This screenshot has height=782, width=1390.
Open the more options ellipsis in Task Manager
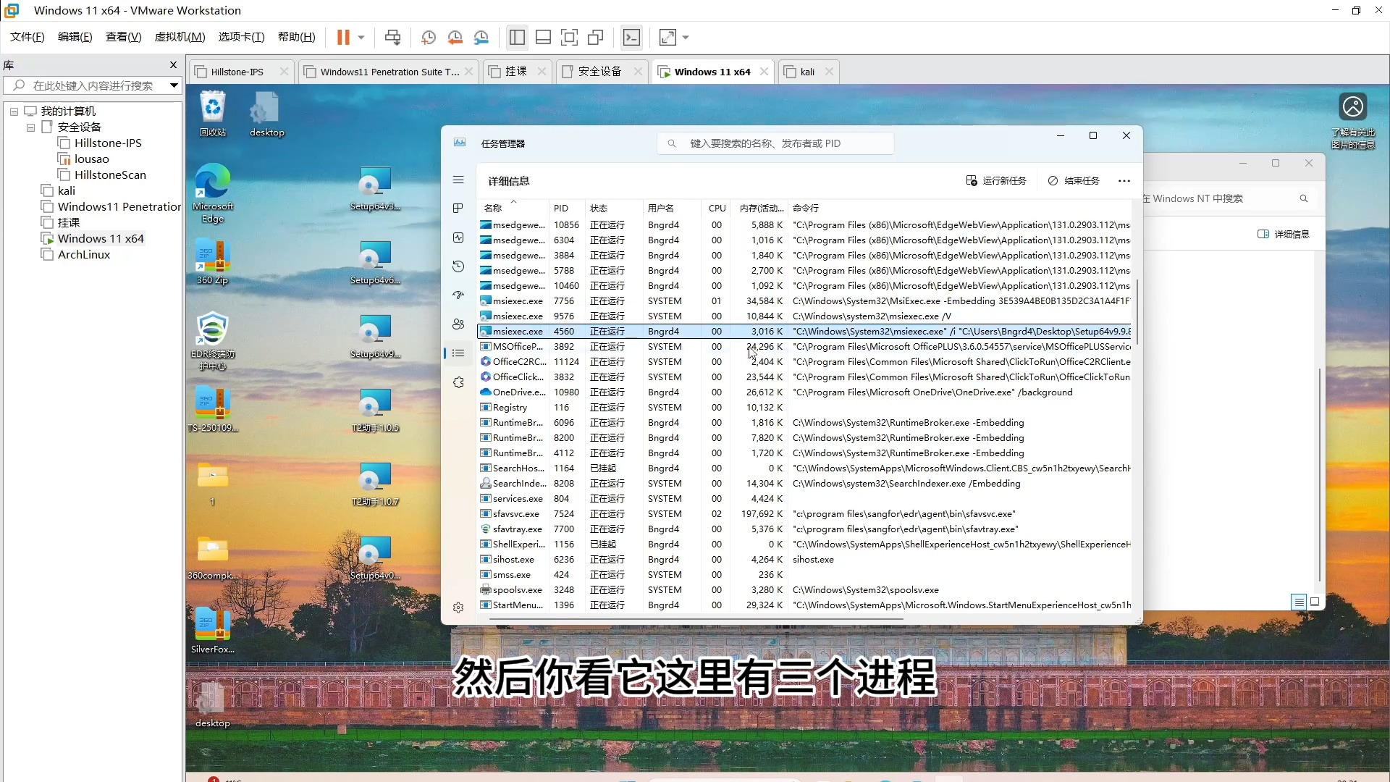[1124, 181]
